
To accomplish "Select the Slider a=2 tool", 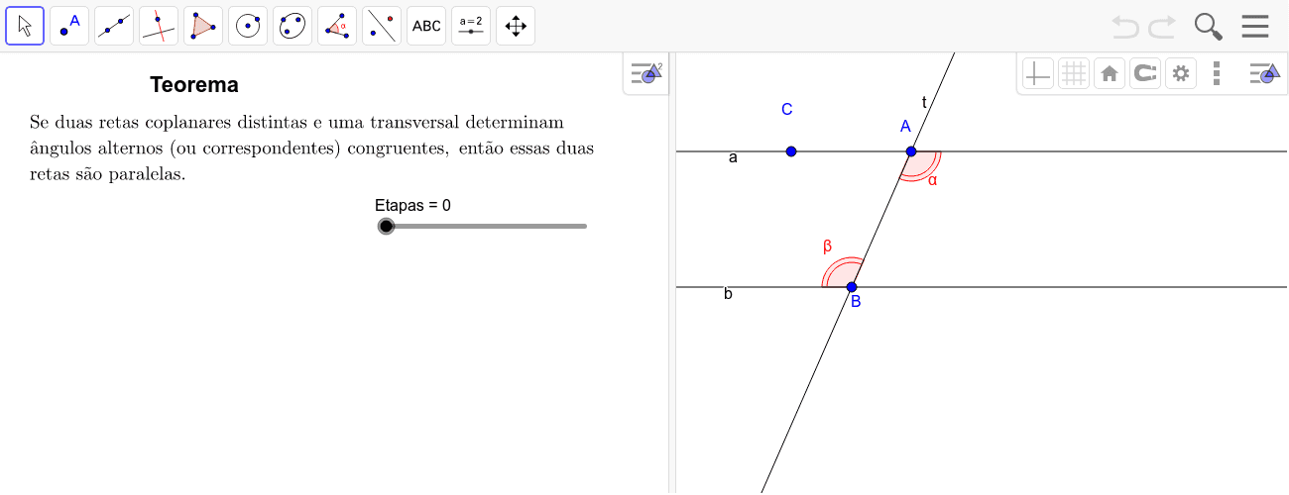I will (x=471, y=26).
